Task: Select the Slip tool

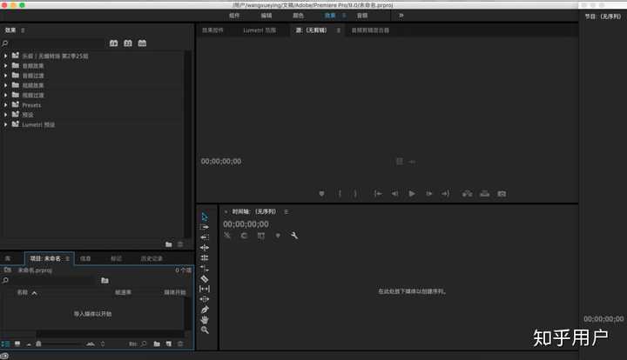Action: tap(205, 289)
